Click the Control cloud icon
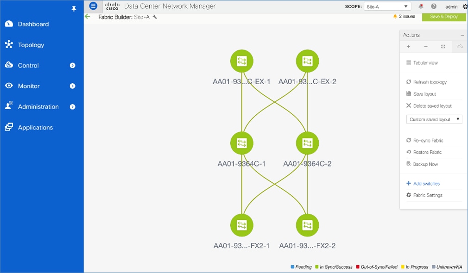The width and height of the screenshot is (468, 273). (x=9, y=65)
